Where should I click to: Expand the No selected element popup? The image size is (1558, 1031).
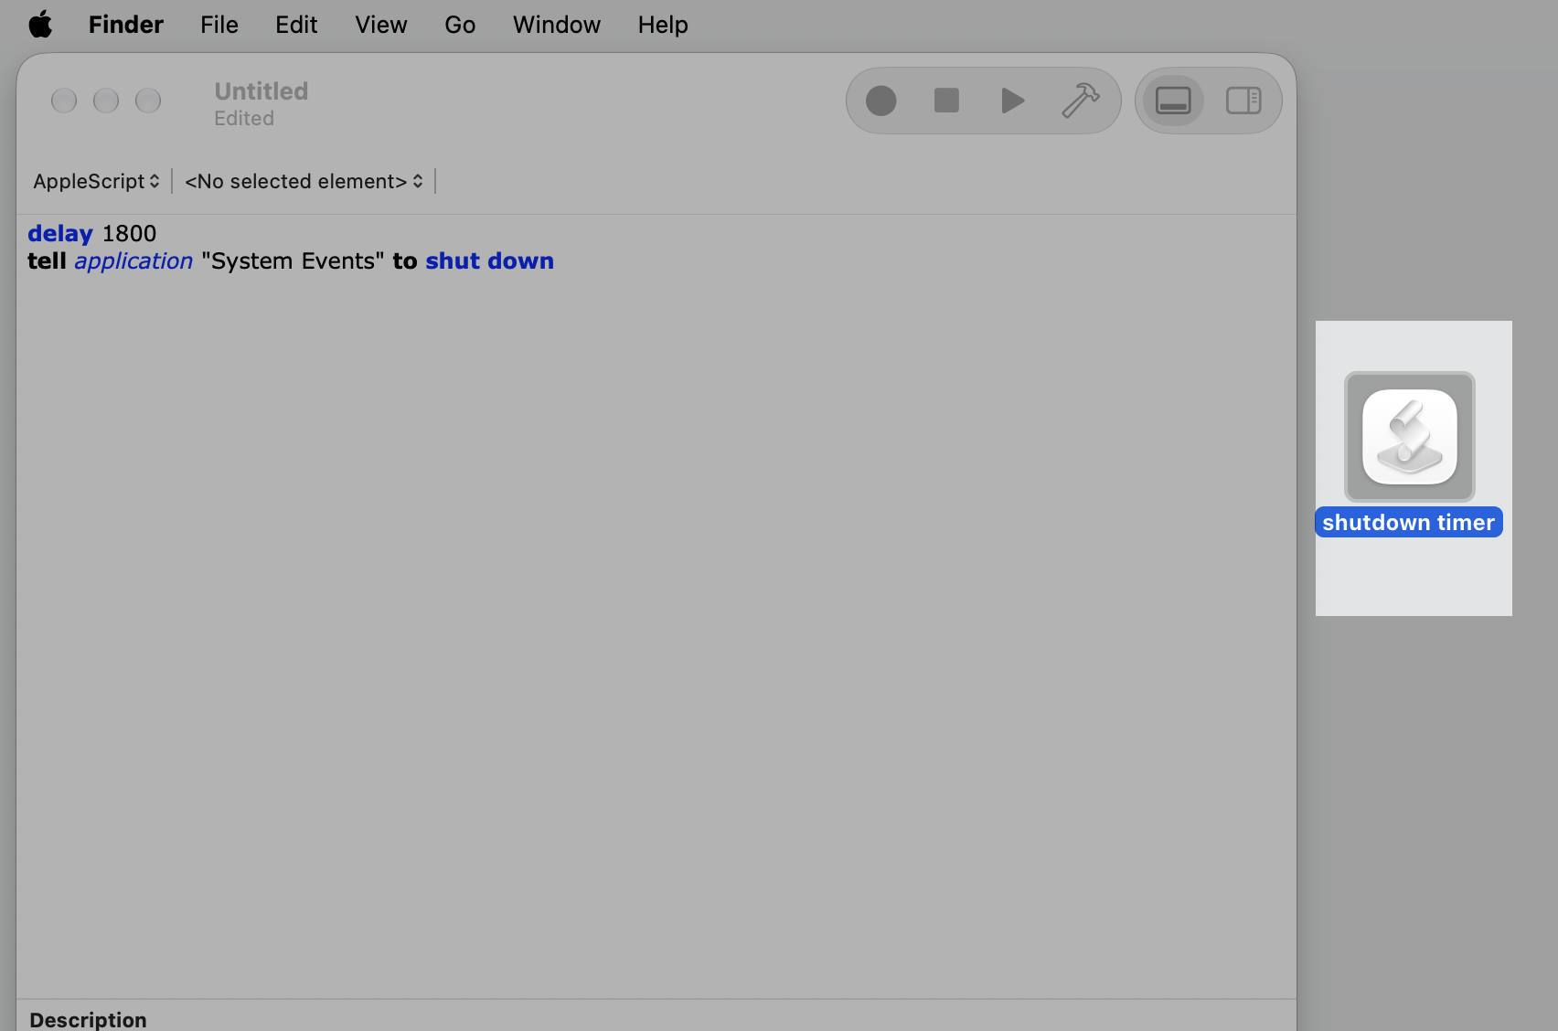(304, 181)
